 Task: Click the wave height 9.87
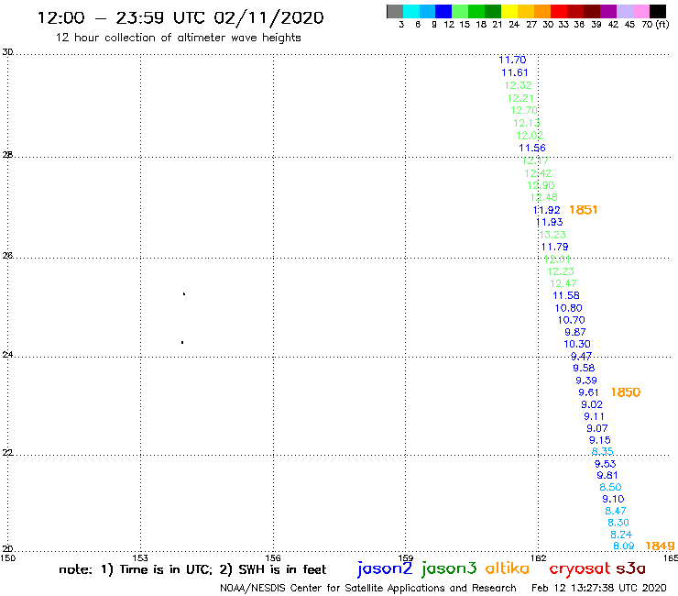575,333
